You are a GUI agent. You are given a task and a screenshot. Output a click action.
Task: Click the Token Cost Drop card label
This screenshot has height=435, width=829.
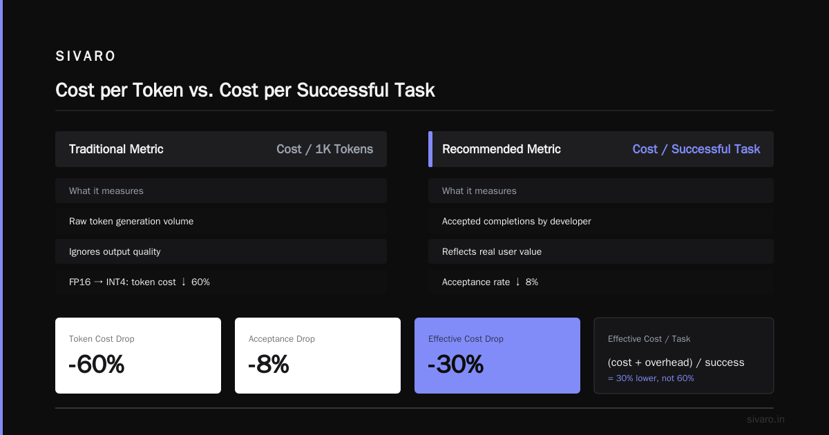[102, 339]
